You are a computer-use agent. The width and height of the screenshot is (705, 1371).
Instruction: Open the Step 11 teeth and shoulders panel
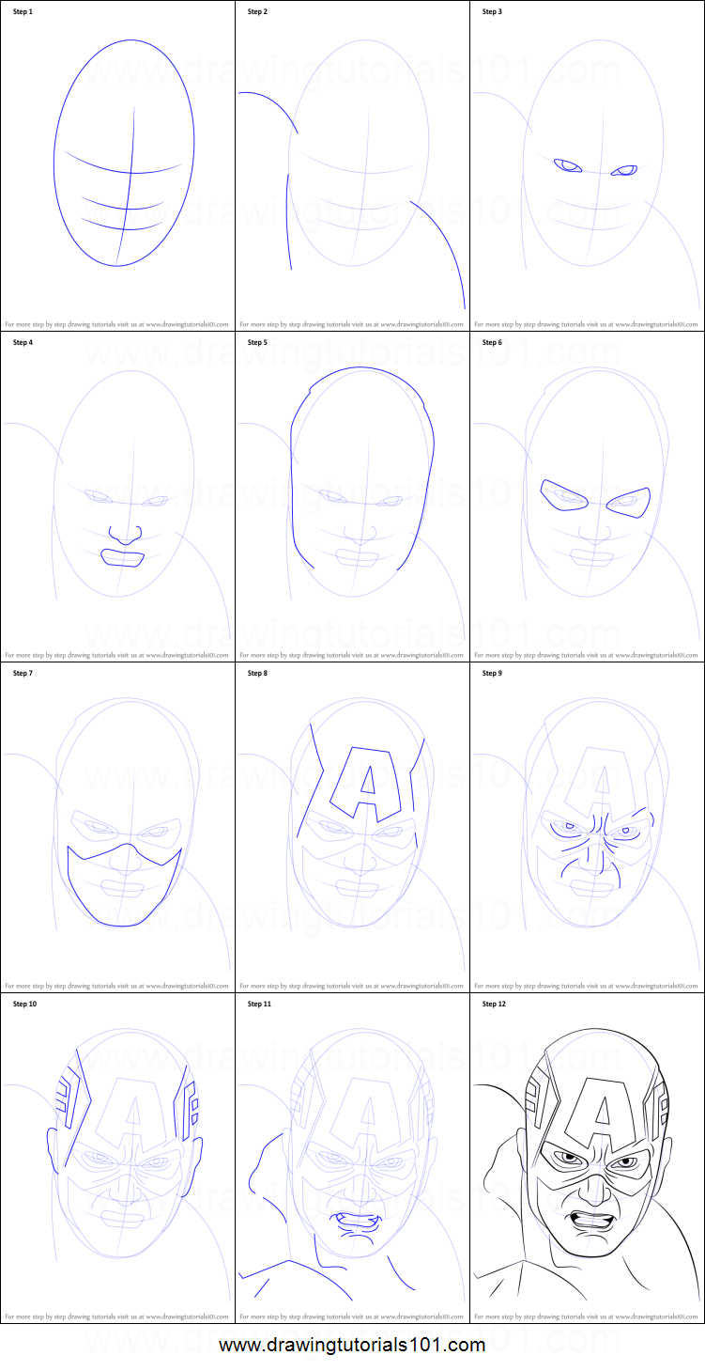point(352,1158)
